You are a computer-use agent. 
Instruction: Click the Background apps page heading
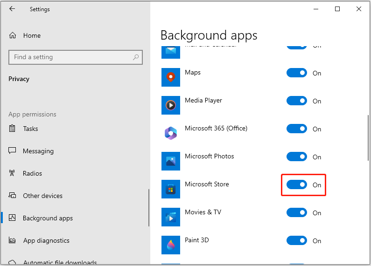[x=209, y=35]
